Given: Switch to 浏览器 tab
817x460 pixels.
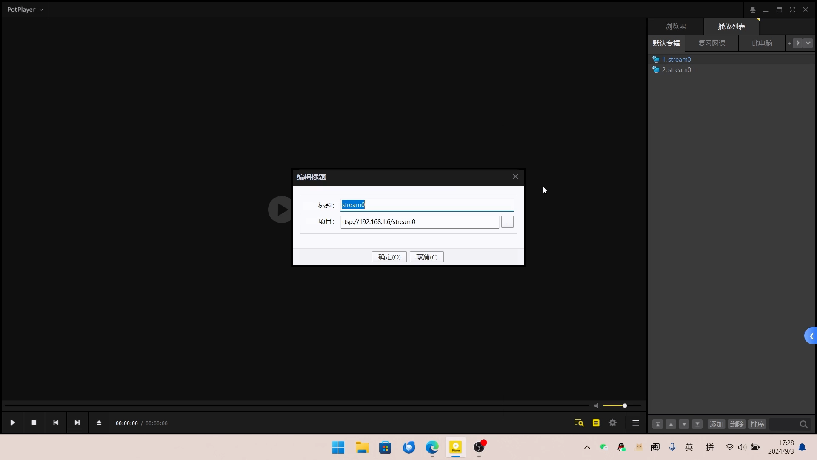Looking at the screenshot, I should [x=675, y=26].
